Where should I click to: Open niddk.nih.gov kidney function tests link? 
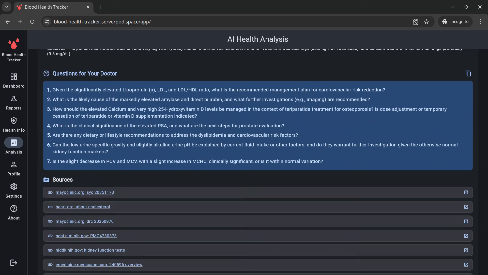click(90, 250)
